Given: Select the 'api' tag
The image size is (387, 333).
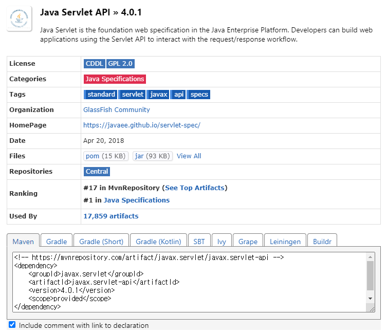Looking at the screenshot, I should [x=178, y=95].
